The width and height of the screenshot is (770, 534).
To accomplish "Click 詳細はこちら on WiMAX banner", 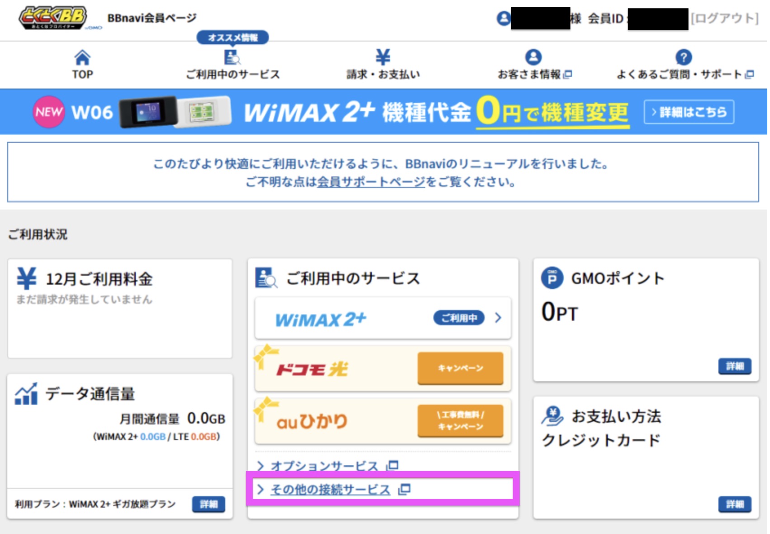I will click(x=689, y=112).
